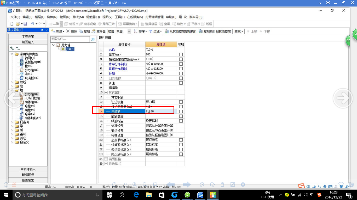Click 动态观察 (orbit view) in the toolbar
357x200 pixels.
88,24
